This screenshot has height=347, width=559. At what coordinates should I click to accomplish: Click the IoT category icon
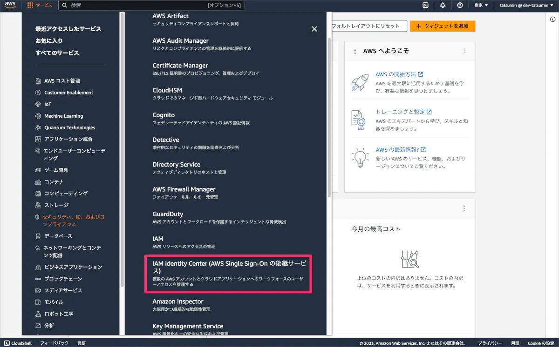39,104
